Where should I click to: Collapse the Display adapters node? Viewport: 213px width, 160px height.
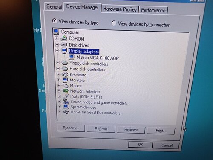coord(57,51)
